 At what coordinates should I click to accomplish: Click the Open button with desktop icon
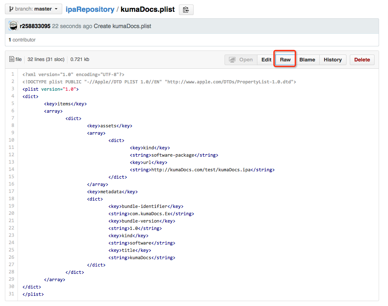pos(241,60)
